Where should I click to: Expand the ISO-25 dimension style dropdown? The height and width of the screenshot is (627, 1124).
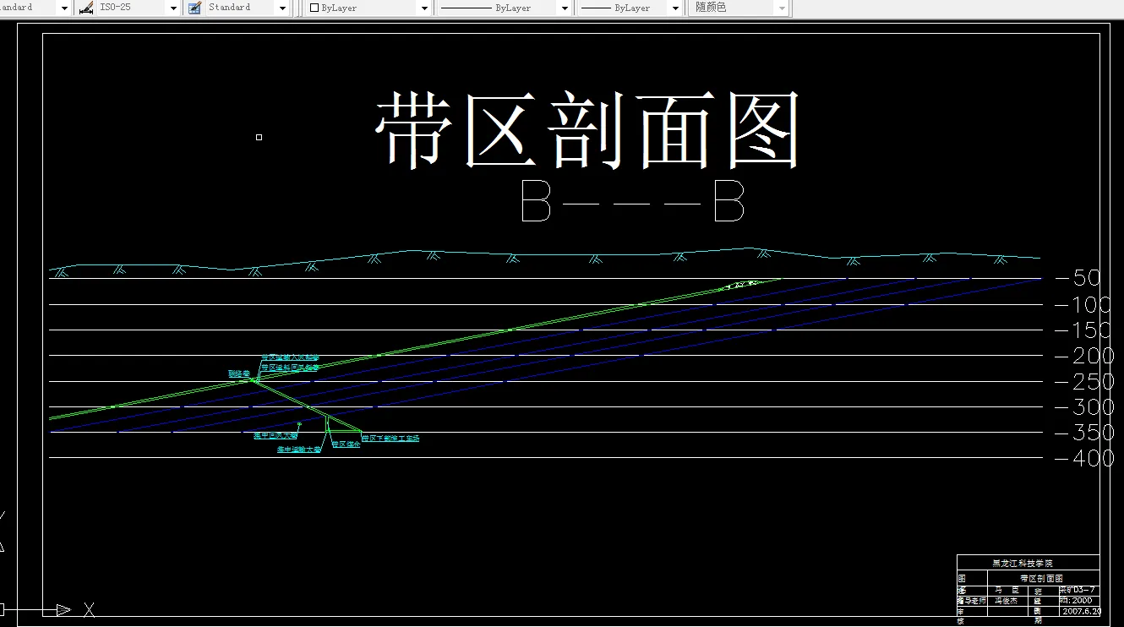click(x=172, y=7)
